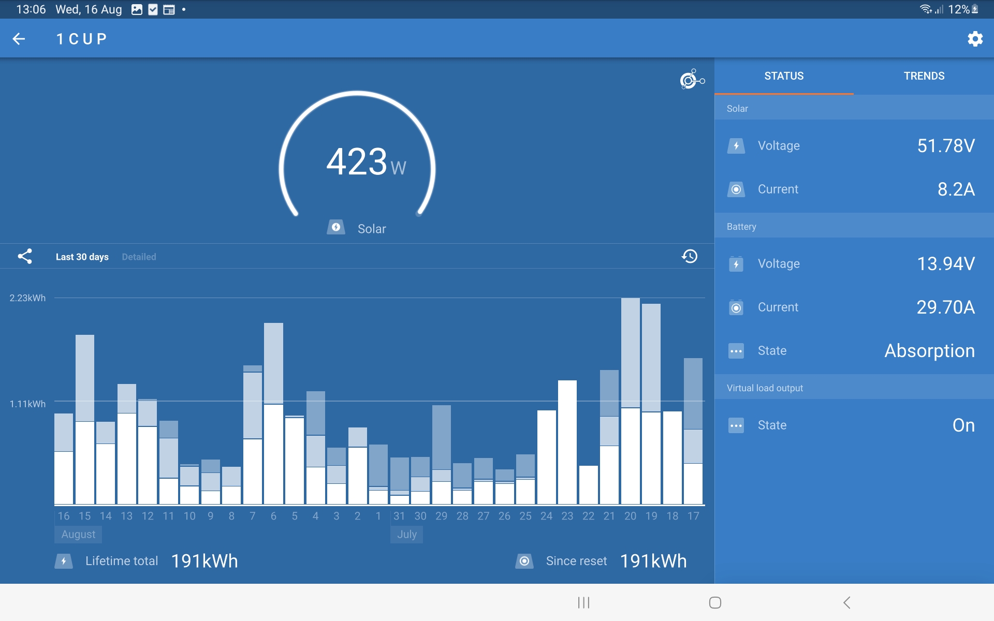Tap Since reset counter icon
Image resolution: width=994 pixels, height=621 pixels.
coord(524,561)
